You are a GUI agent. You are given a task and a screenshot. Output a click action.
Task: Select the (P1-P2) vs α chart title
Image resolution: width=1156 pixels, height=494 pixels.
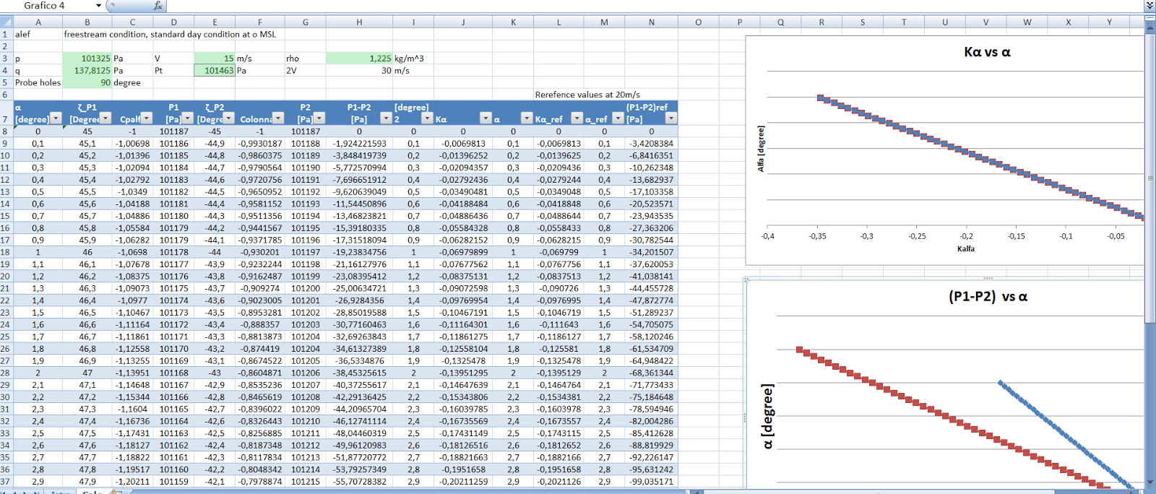pyautogui.click(x=988, y=297)
